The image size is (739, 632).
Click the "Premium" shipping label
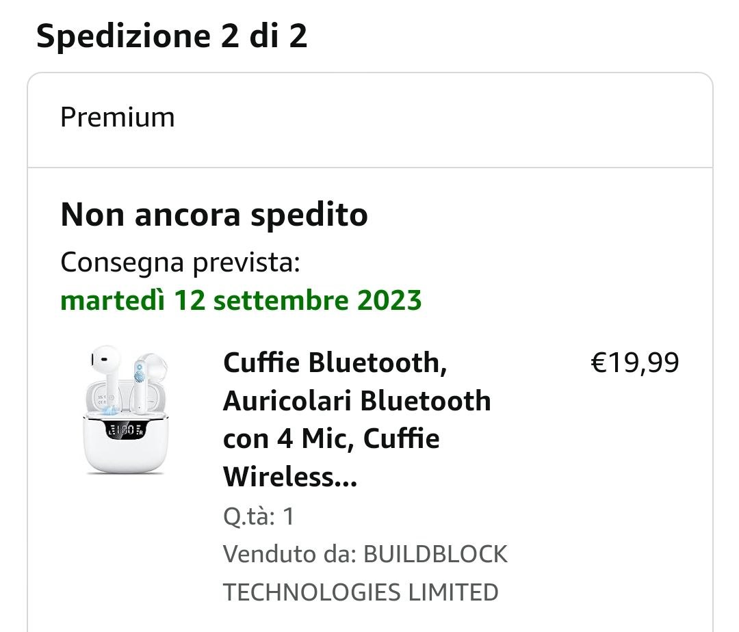pyautogui.click(x=118, y=117)
